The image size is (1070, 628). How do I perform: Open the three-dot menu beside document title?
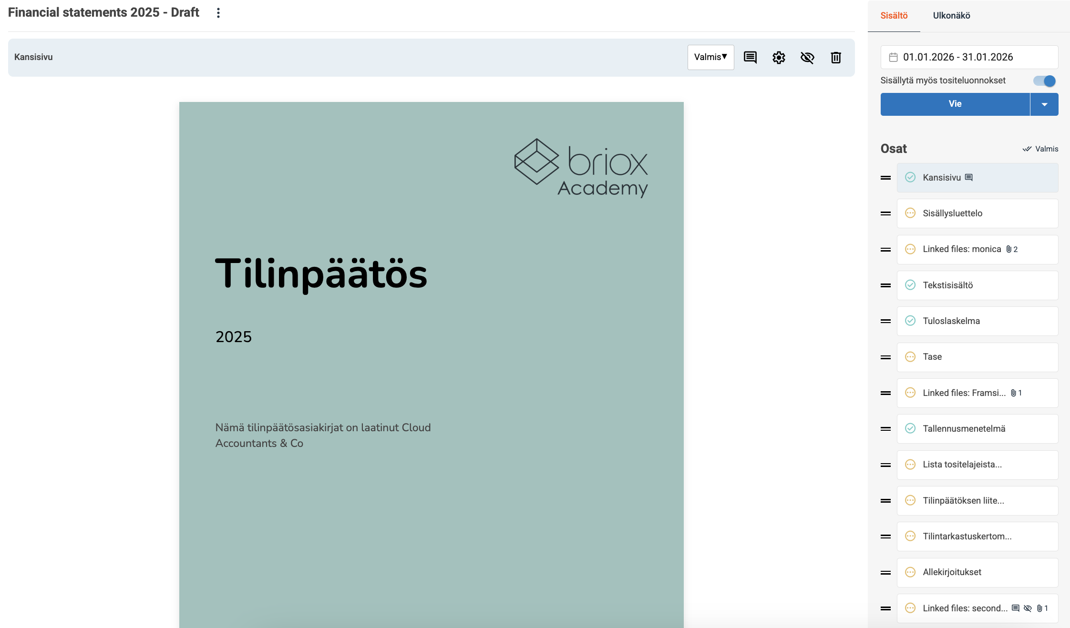pos(218,13)
